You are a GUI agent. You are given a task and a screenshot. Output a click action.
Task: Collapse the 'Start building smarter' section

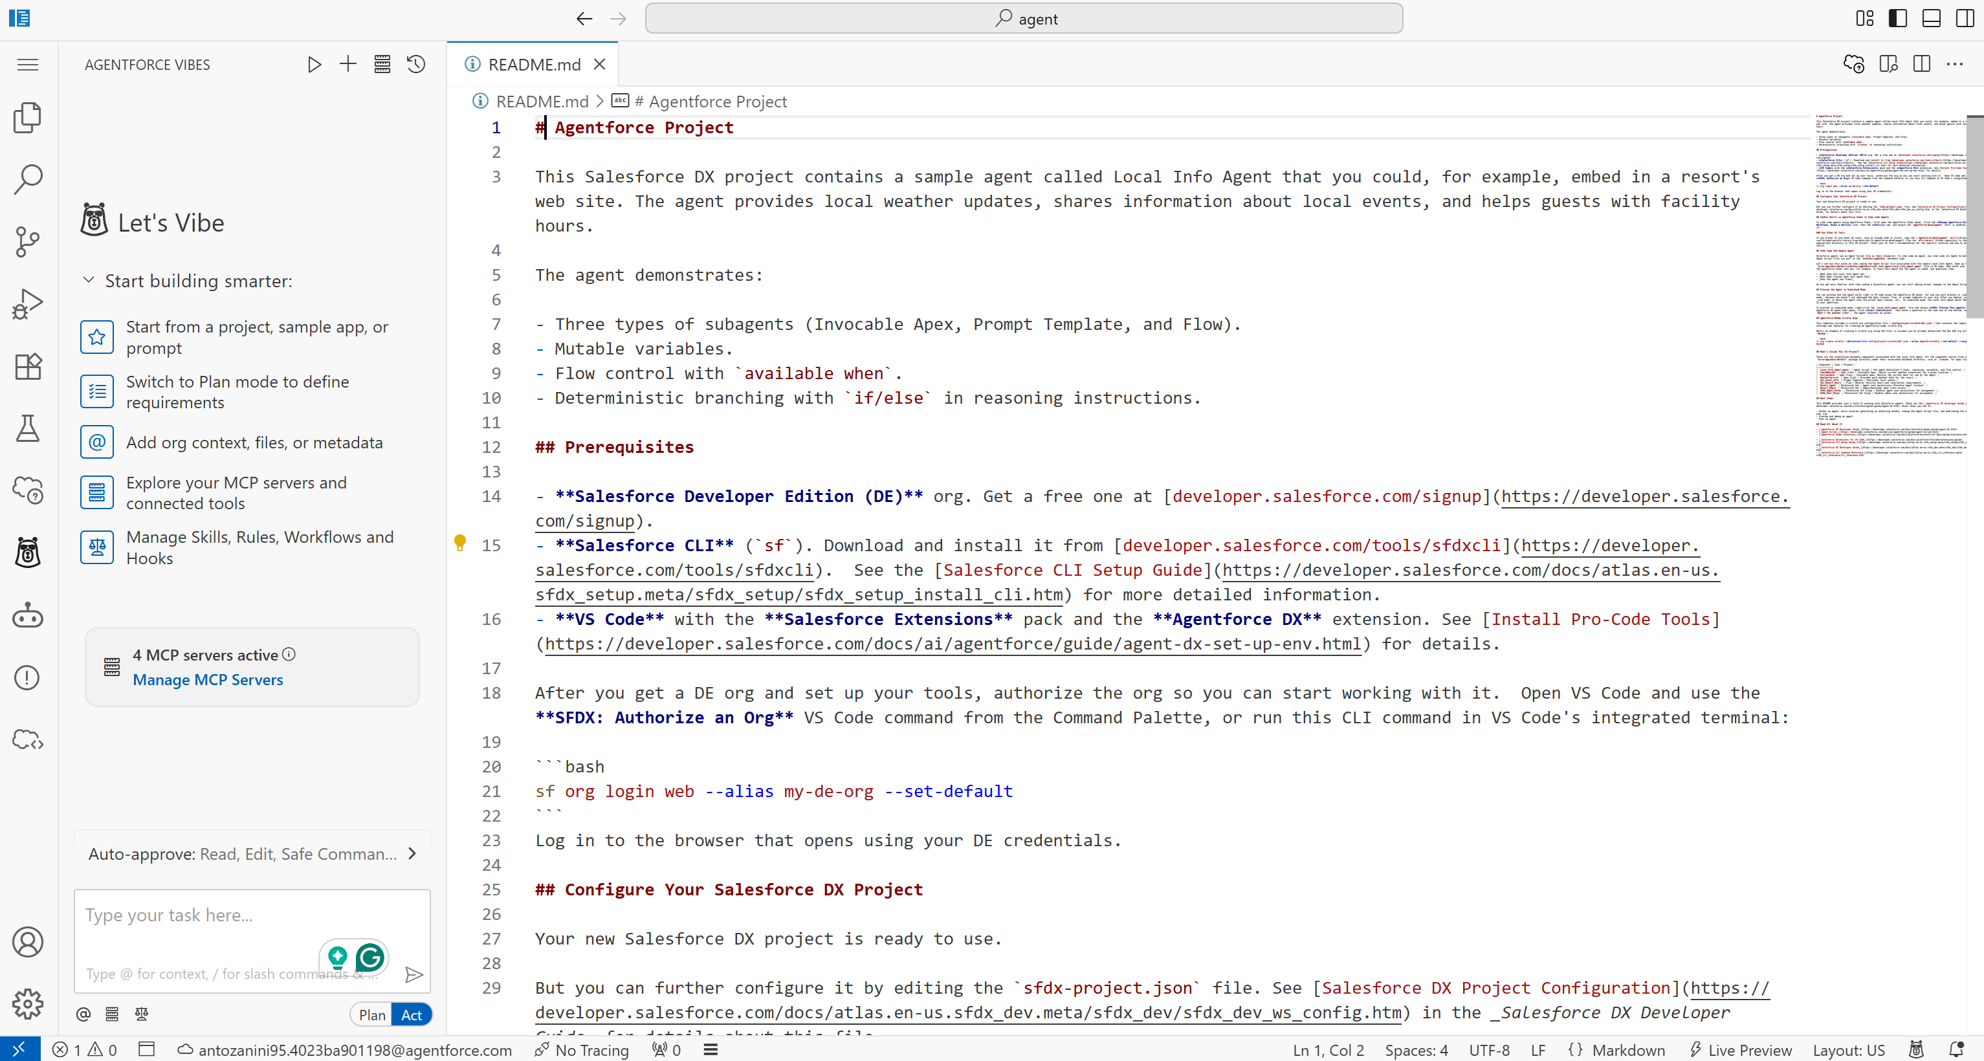point(88,280)
